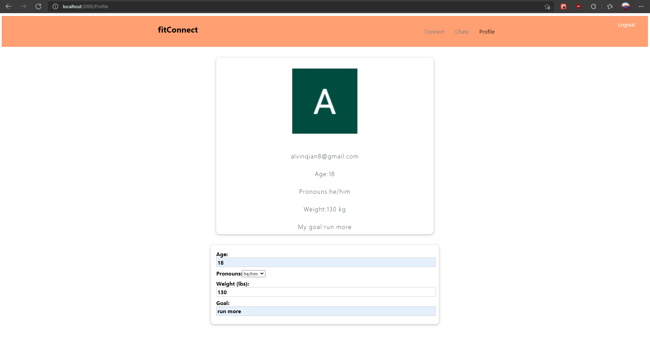Click the green letter A profile avatar
Viewport: 650px width, 342px height.
coord(325,101)
